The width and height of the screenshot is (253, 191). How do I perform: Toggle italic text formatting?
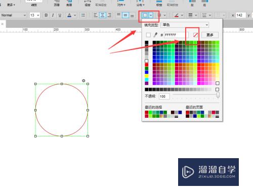click(x=53, y=15)
